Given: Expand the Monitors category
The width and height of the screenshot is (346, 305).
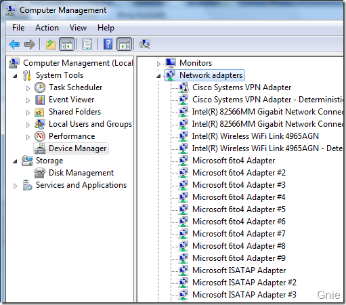Looking at the screenshot, I should click(158, 64).
